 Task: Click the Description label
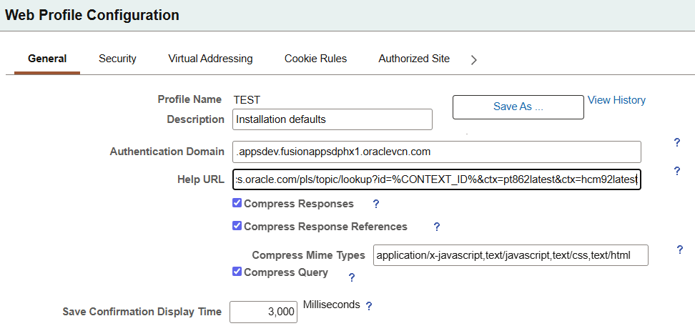click(x=195, y=119)
